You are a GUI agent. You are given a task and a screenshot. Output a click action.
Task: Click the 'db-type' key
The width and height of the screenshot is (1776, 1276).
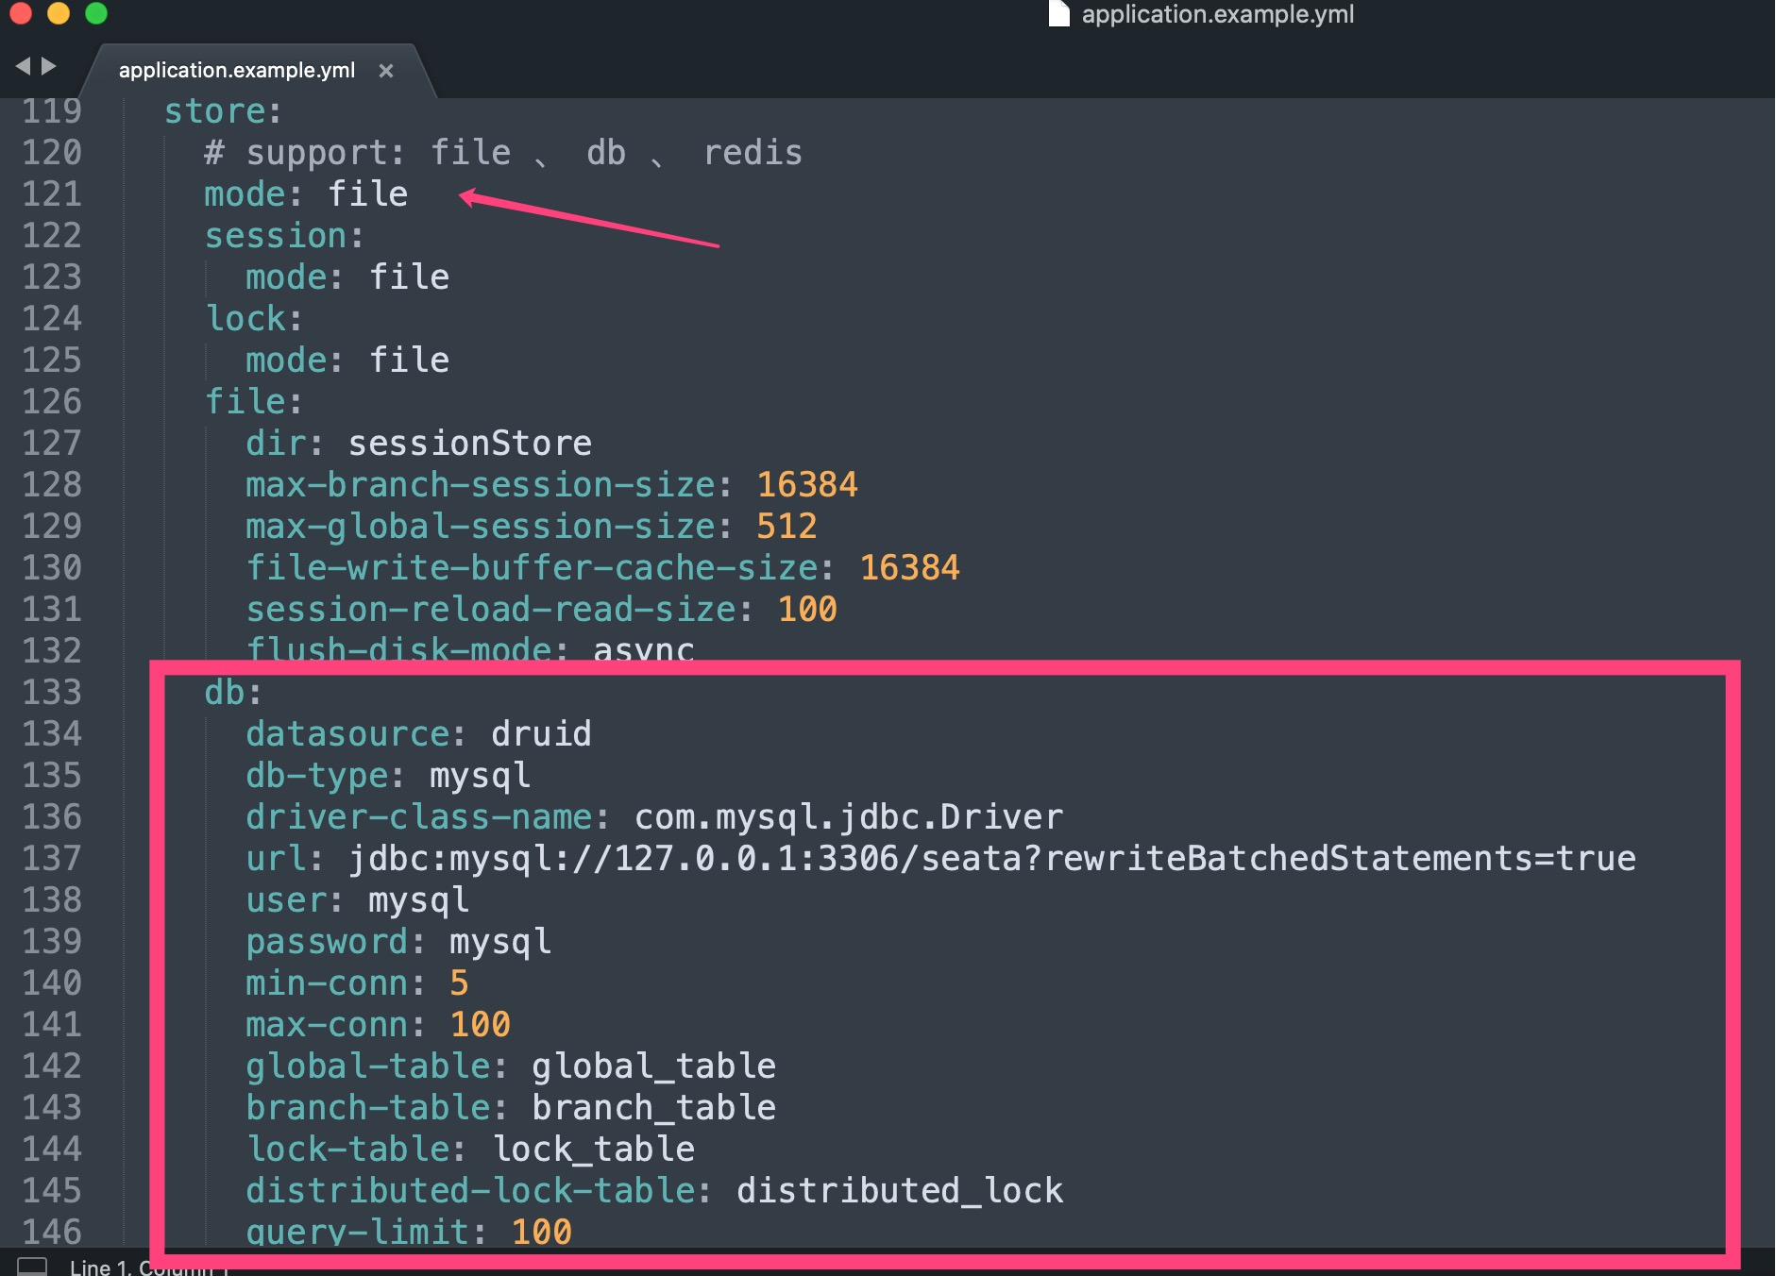click(x=316, y=776)
